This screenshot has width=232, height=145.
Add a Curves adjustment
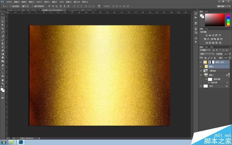(213, 35)
